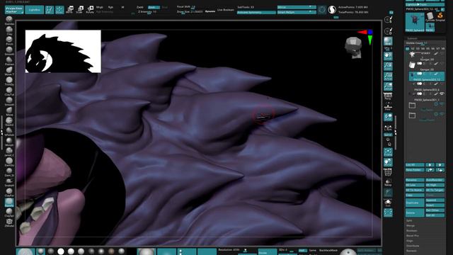Open Lightbox Tools menu
Image resolution: width=453 pixels, height=255 pixels.
coord(425,5)
